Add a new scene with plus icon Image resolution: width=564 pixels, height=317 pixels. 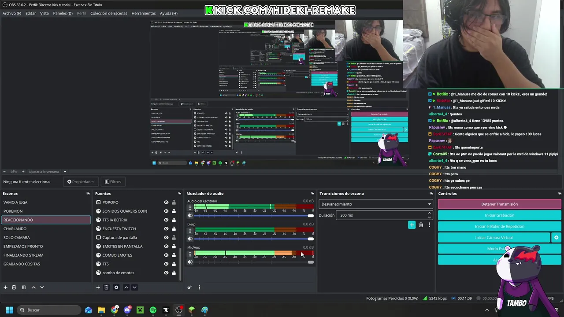coord(5,288)
